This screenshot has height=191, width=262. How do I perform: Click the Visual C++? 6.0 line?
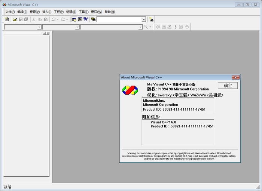point(163,122)
